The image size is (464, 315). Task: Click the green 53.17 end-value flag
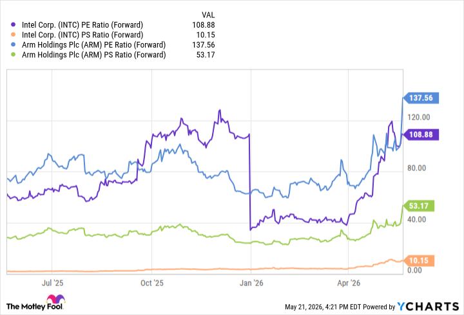coord(419,206)
